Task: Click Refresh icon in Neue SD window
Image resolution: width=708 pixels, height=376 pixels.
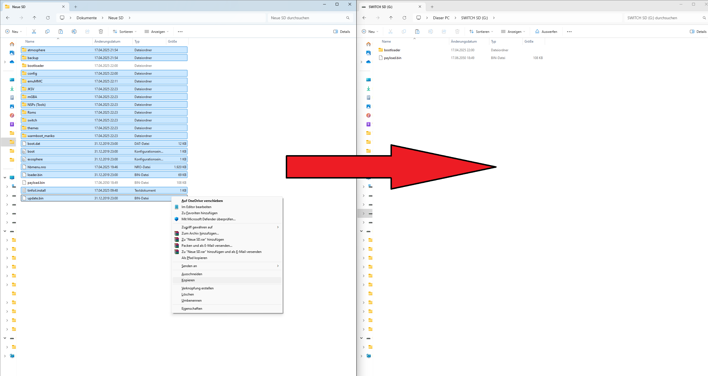Action: pyautogui.click(x=48, y=18)
